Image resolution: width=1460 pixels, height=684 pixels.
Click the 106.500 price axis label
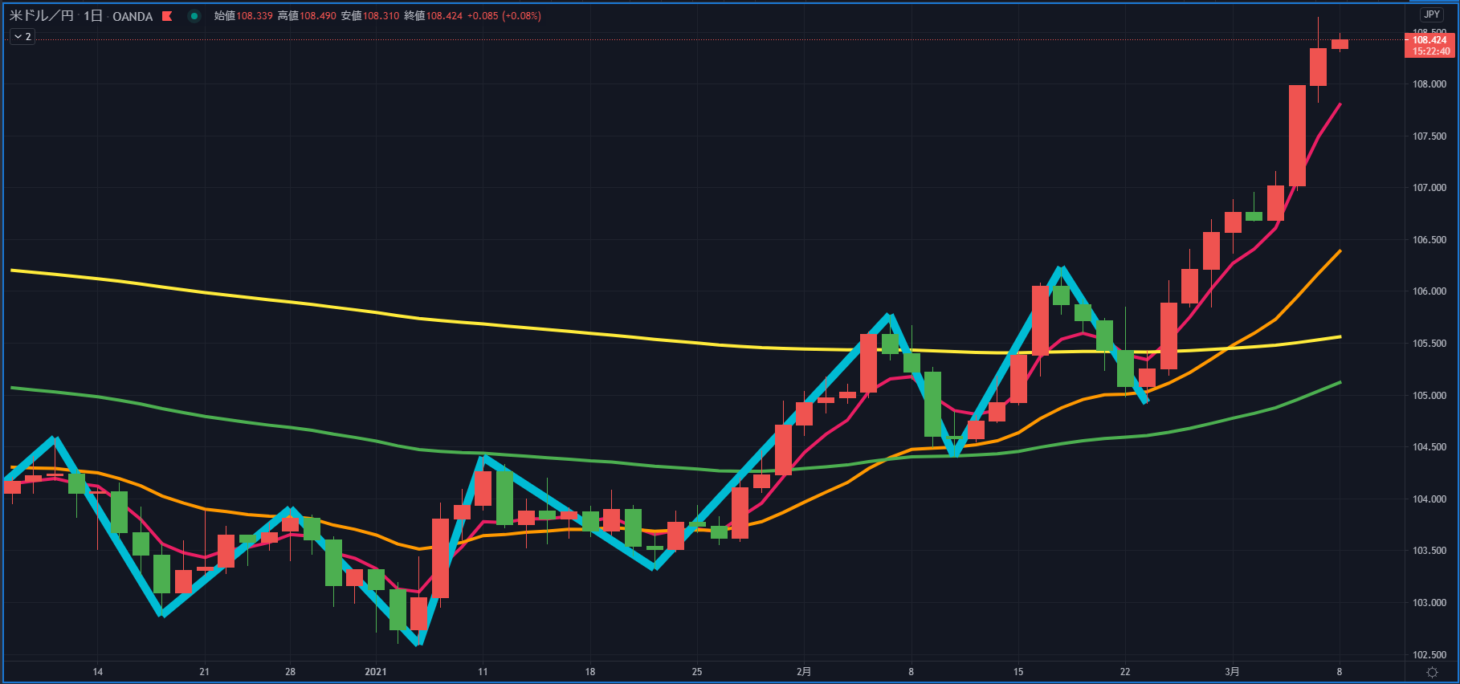click(1429, 240)
